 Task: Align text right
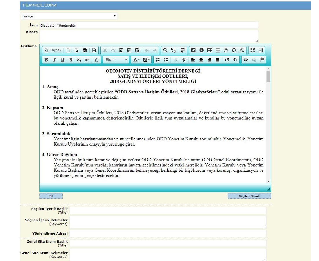pyautogui.click(x=209, y=60)
